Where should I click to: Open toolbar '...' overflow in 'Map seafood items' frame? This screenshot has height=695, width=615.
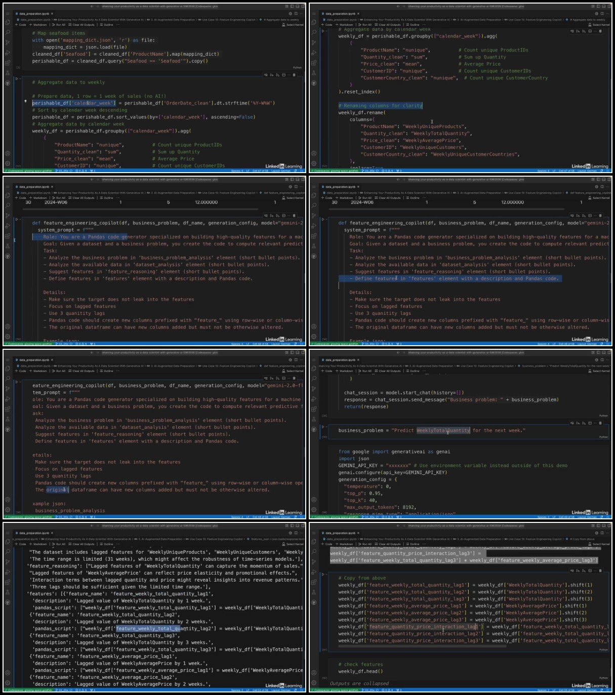tap(119, 25)
